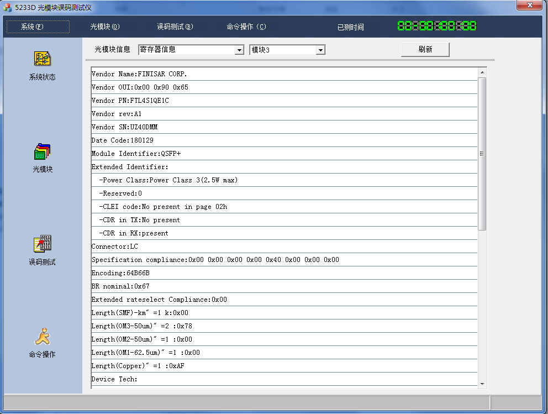Expand the 寄存器信息 dropdown
This screenshot has height=414, width=548.
[x=239, y=50]
